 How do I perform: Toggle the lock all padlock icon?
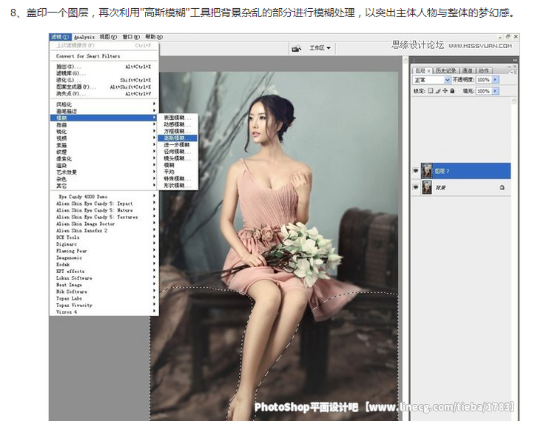pyautogui.click(x=452, y=91)
